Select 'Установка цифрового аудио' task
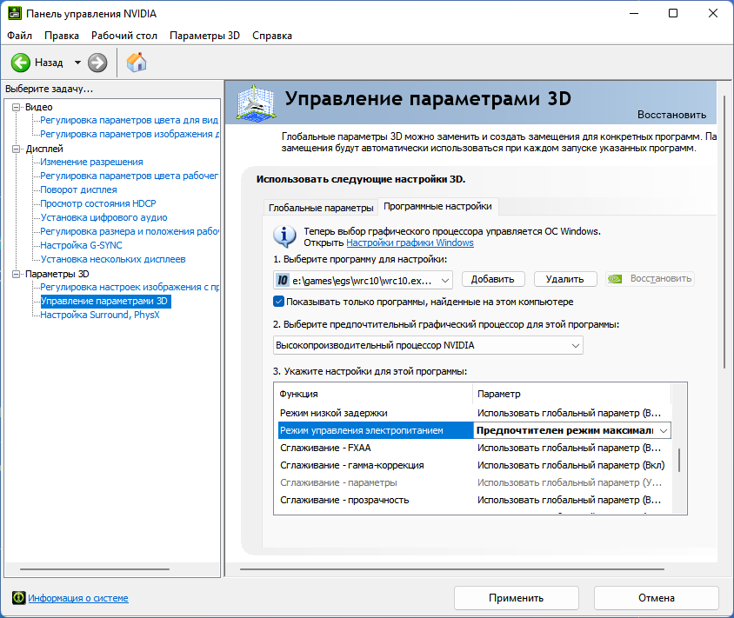734x618 pixels. (x=103, y=217)
